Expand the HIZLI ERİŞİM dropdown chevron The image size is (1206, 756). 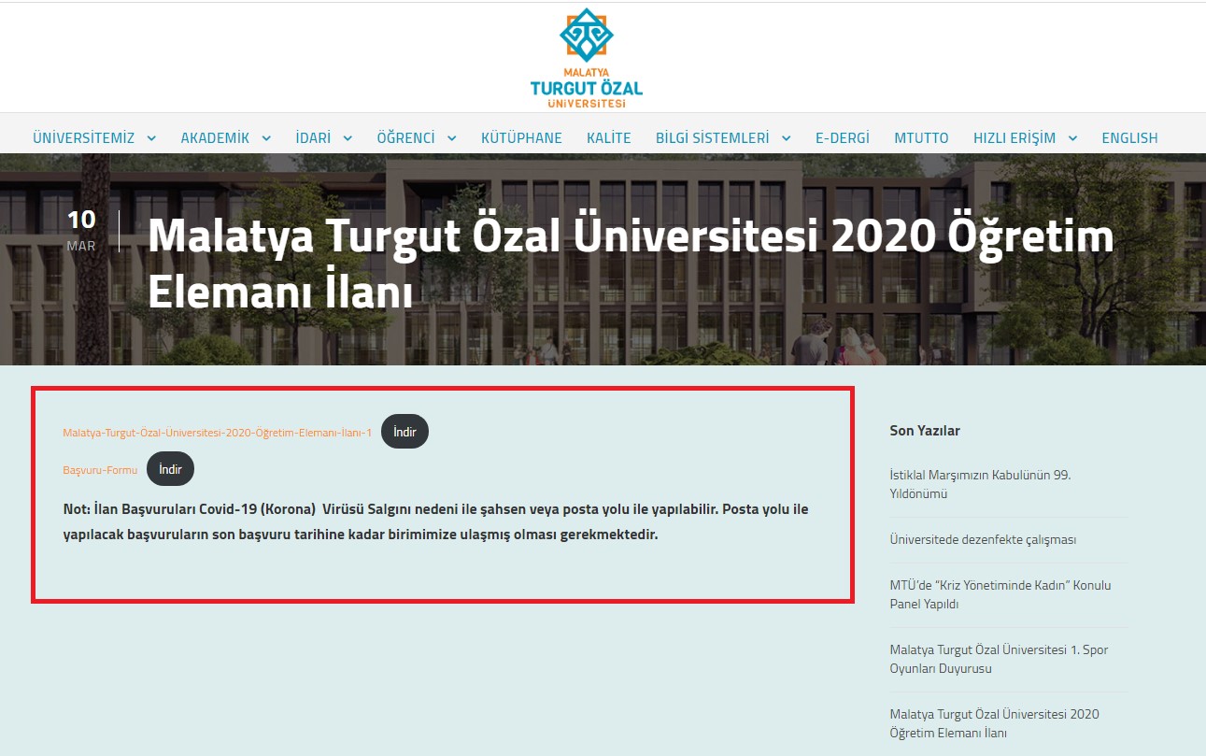point(1072,138)
